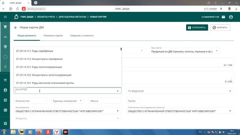Open the 17 отзывов reviews link
240x135 pixels.
[x=210, y=9]
